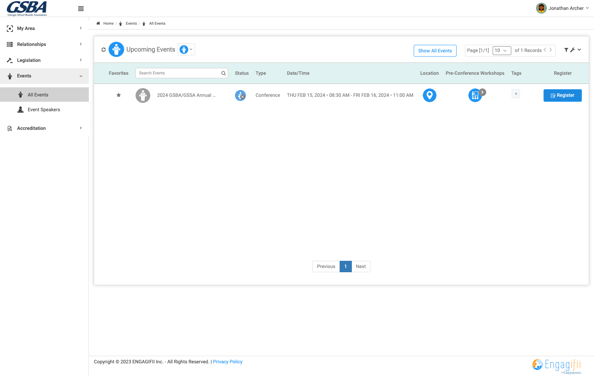Click Show All Events button

[435, 50]
